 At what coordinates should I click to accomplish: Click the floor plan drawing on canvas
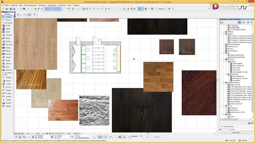(x=95, y=55)
